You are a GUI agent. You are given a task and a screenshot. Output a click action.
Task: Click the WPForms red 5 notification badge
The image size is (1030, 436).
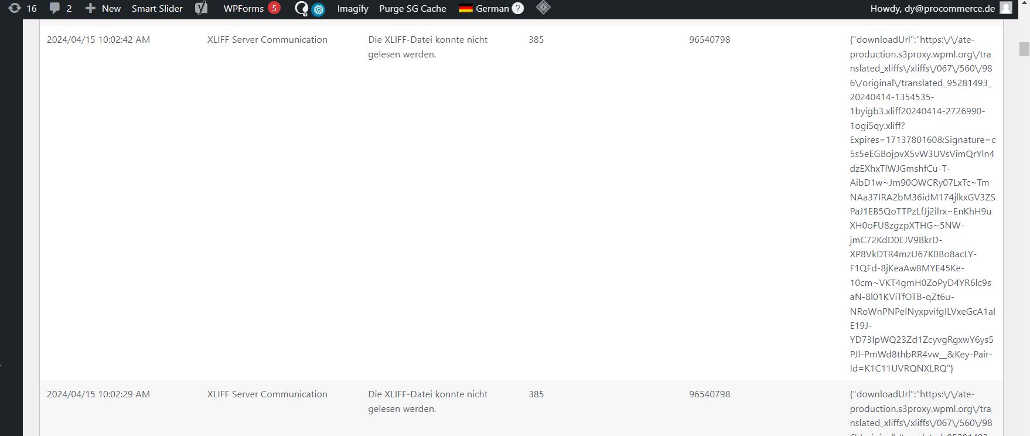tap(274, 8)
